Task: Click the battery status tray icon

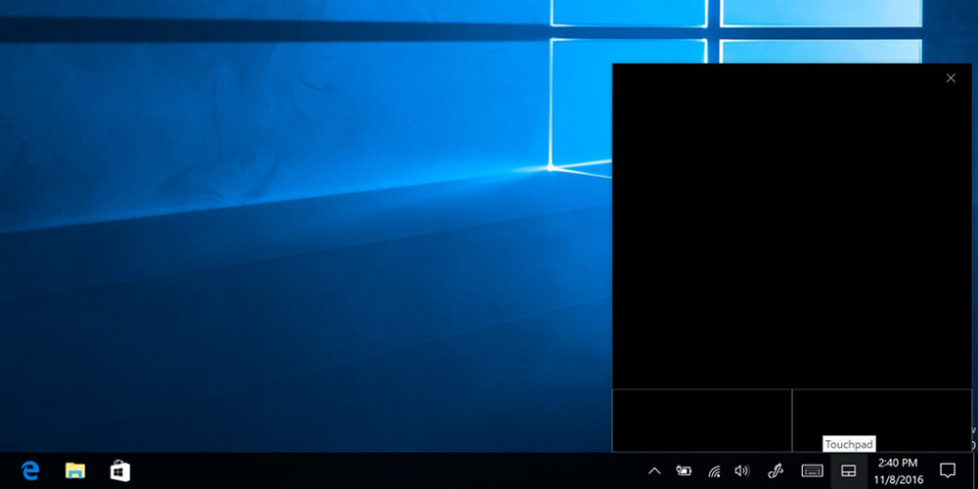Action: tap(684, 471)
